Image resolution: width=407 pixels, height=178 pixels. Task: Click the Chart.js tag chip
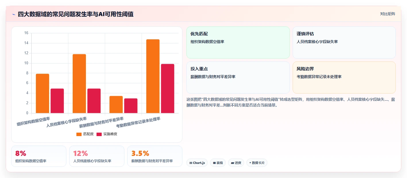197,163
